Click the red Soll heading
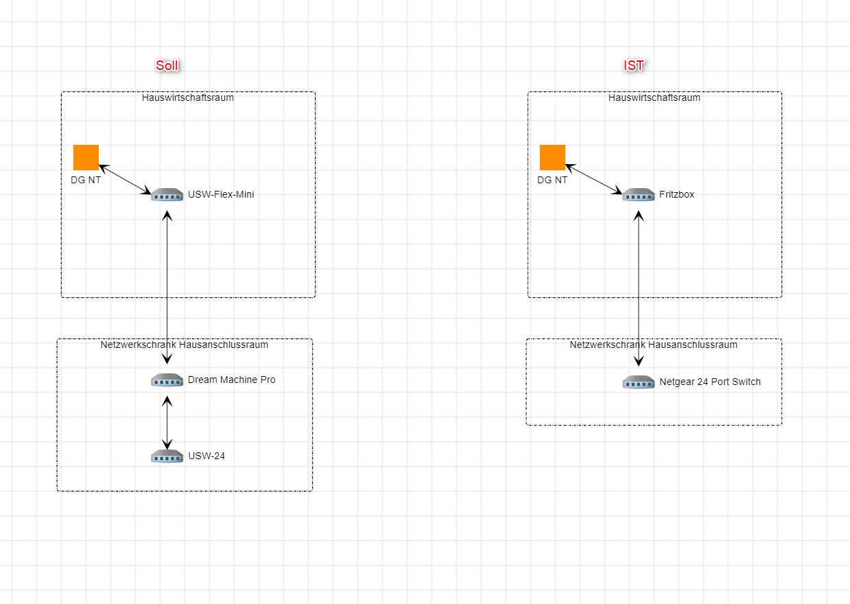This screenshot has height=604, width=850. [167, 66]
